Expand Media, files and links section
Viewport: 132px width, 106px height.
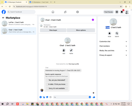pos(113,51)
